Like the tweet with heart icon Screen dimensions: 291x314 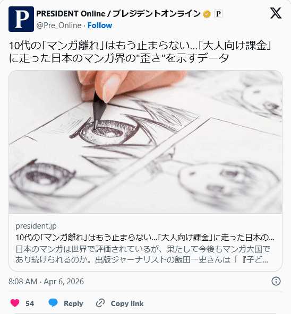point(15,303)
